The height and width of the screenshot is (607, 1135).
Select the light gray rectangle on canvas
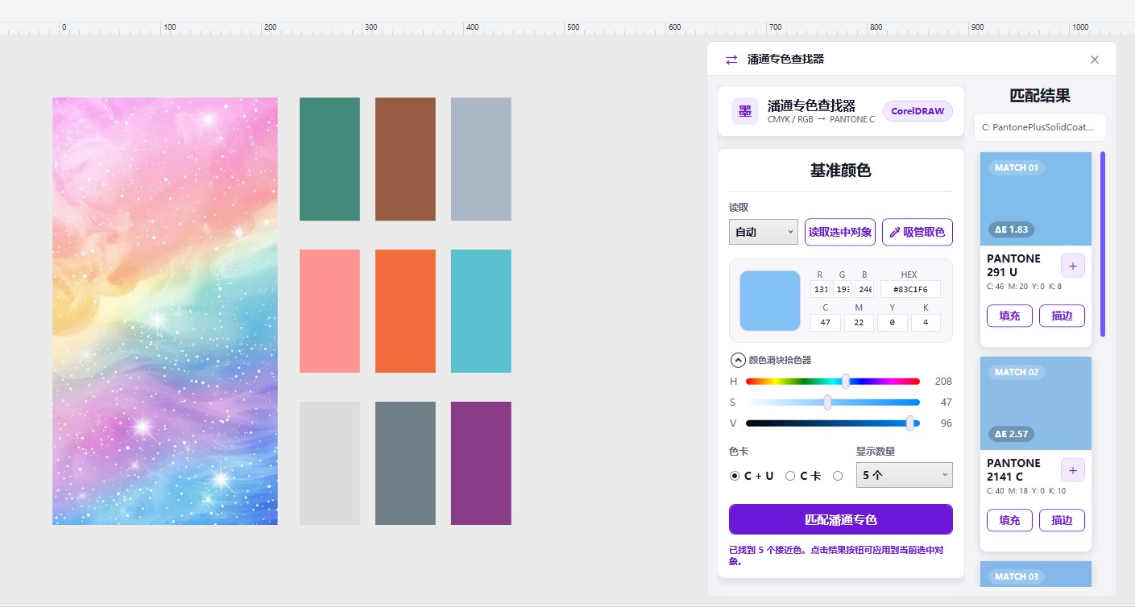329,463
